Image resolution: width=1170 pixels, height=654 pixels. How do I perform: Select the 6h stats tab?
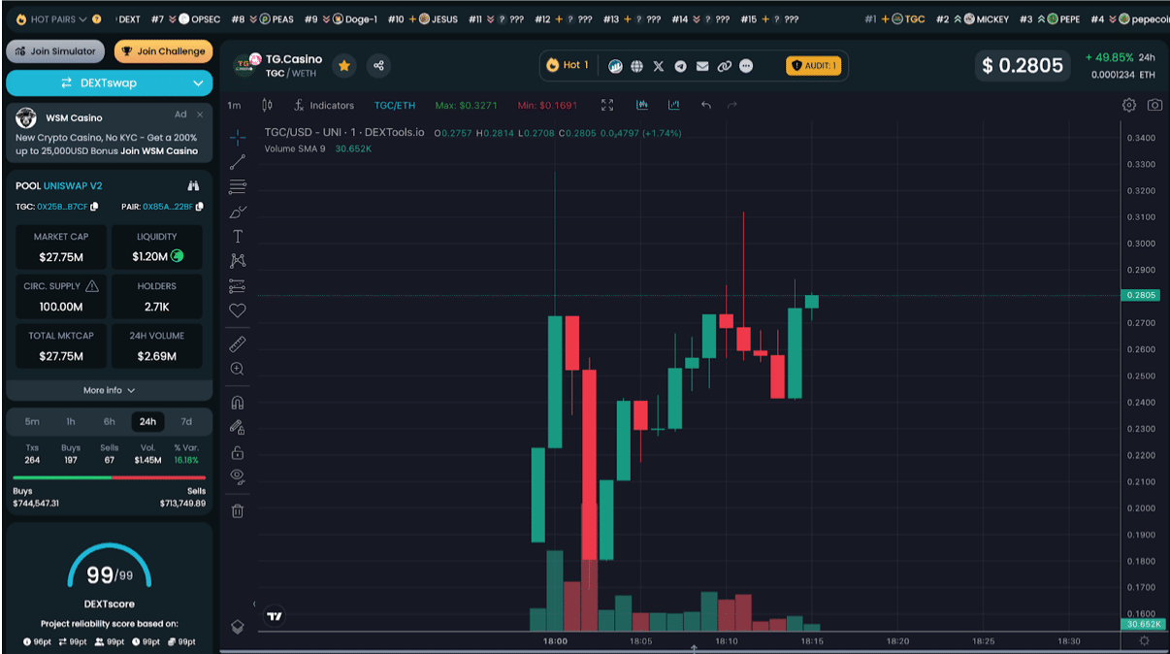point(110,422)
